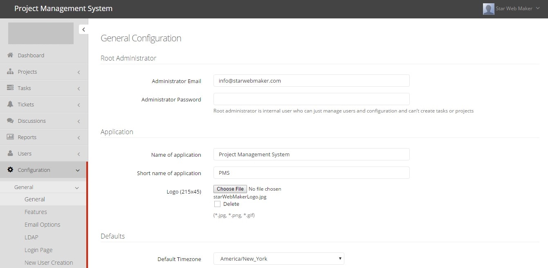This screenshot has height=268, width=548.
Task: Expand the Projects submenu chevron
Action: [79, 72]
